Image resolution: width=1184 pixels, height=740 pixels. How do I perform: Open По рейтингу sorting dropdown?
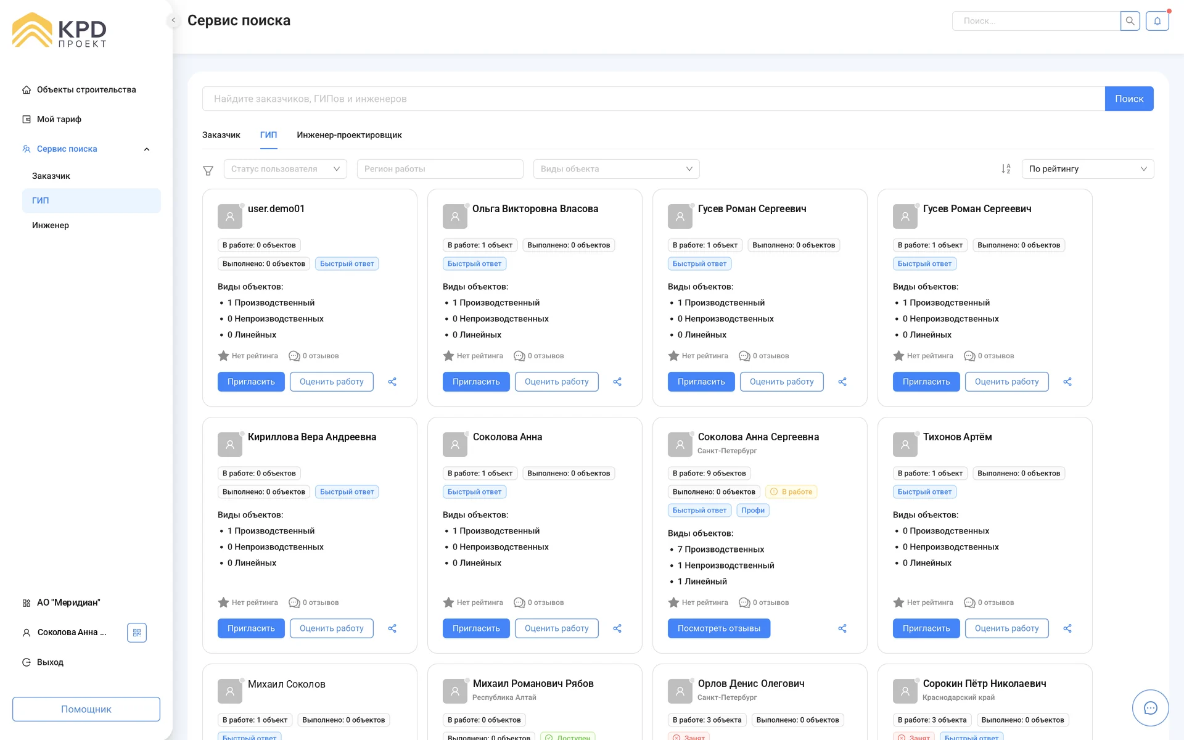pyautogui.click(x=1088, y=169)
